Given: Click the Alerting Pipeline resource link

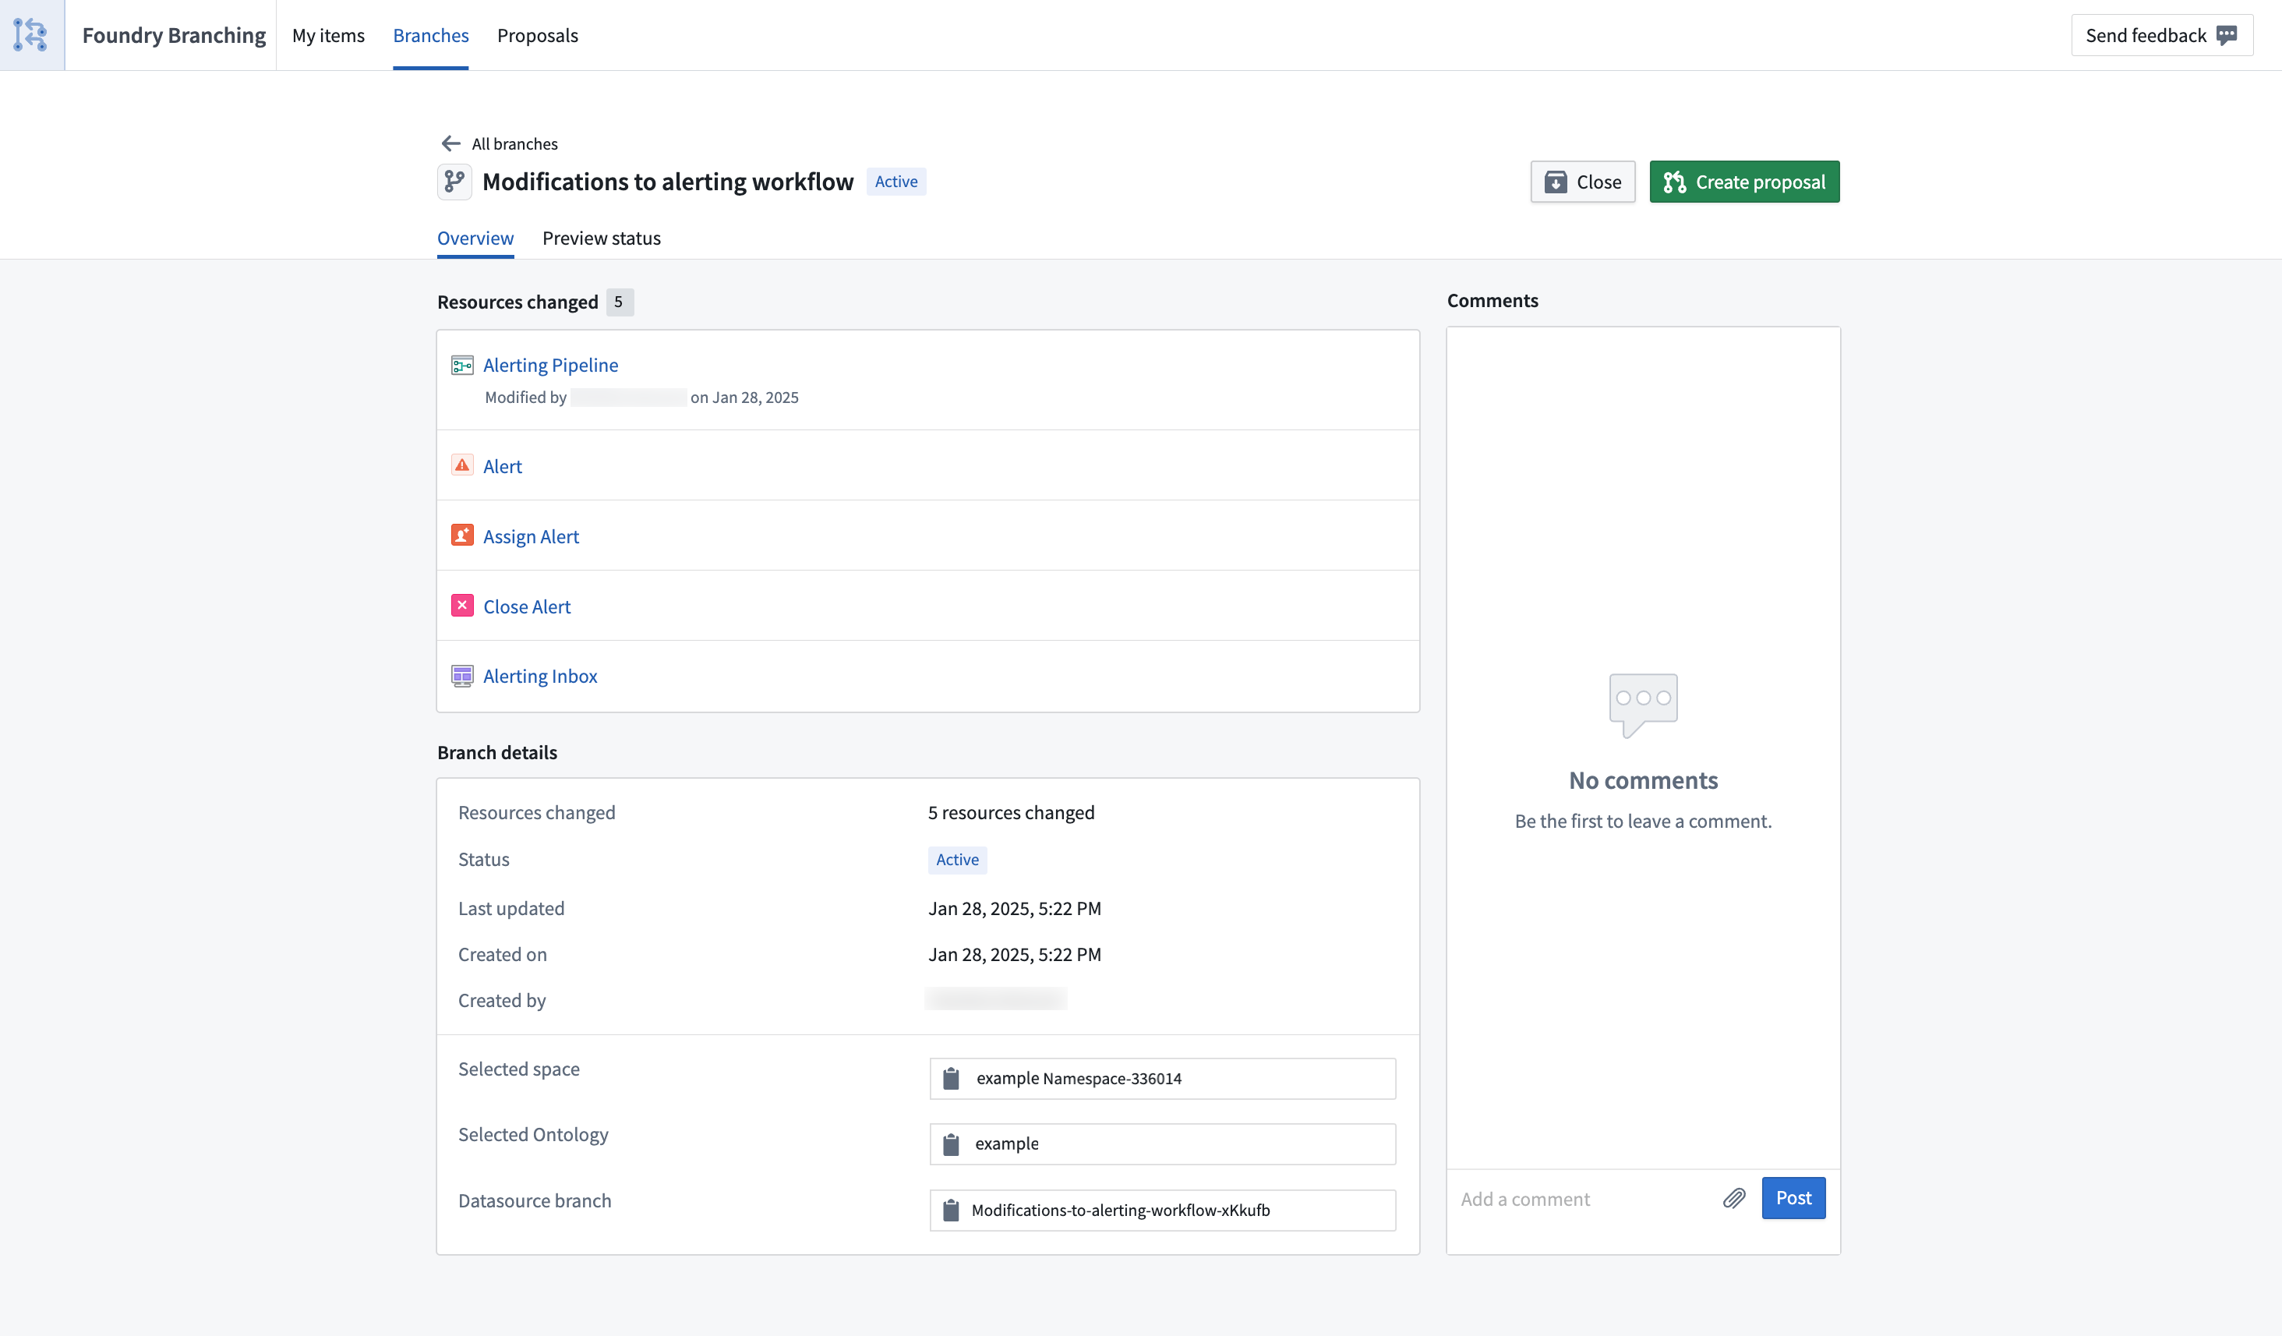Looking at the screenshot, I should (550, 364).
